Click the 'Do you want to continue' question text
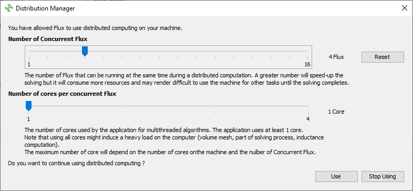This screenshot has height=191, width=413. click(x=76, y=163)
